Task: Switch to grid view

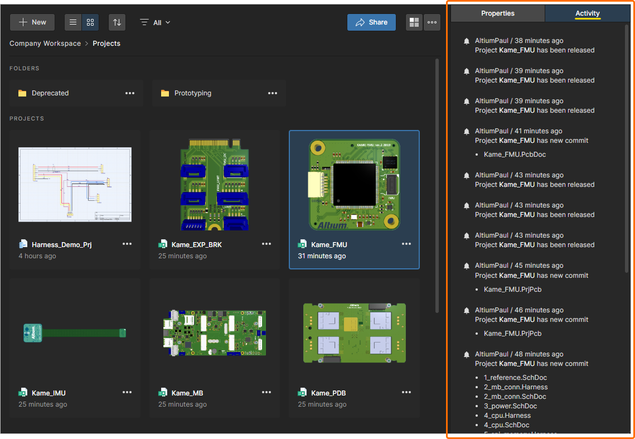Action: tap(90, 22)
